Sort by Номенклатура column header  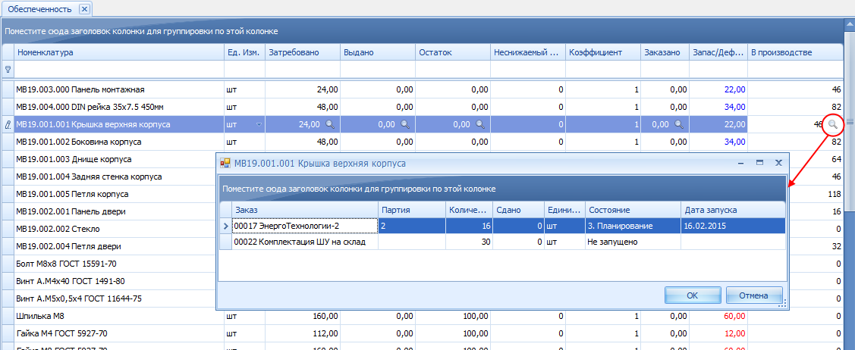[x=118, y=52]
